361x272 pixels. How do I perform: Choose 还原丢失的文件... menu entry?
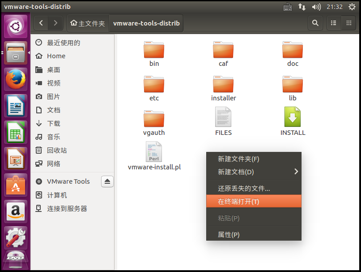point(254,189)
